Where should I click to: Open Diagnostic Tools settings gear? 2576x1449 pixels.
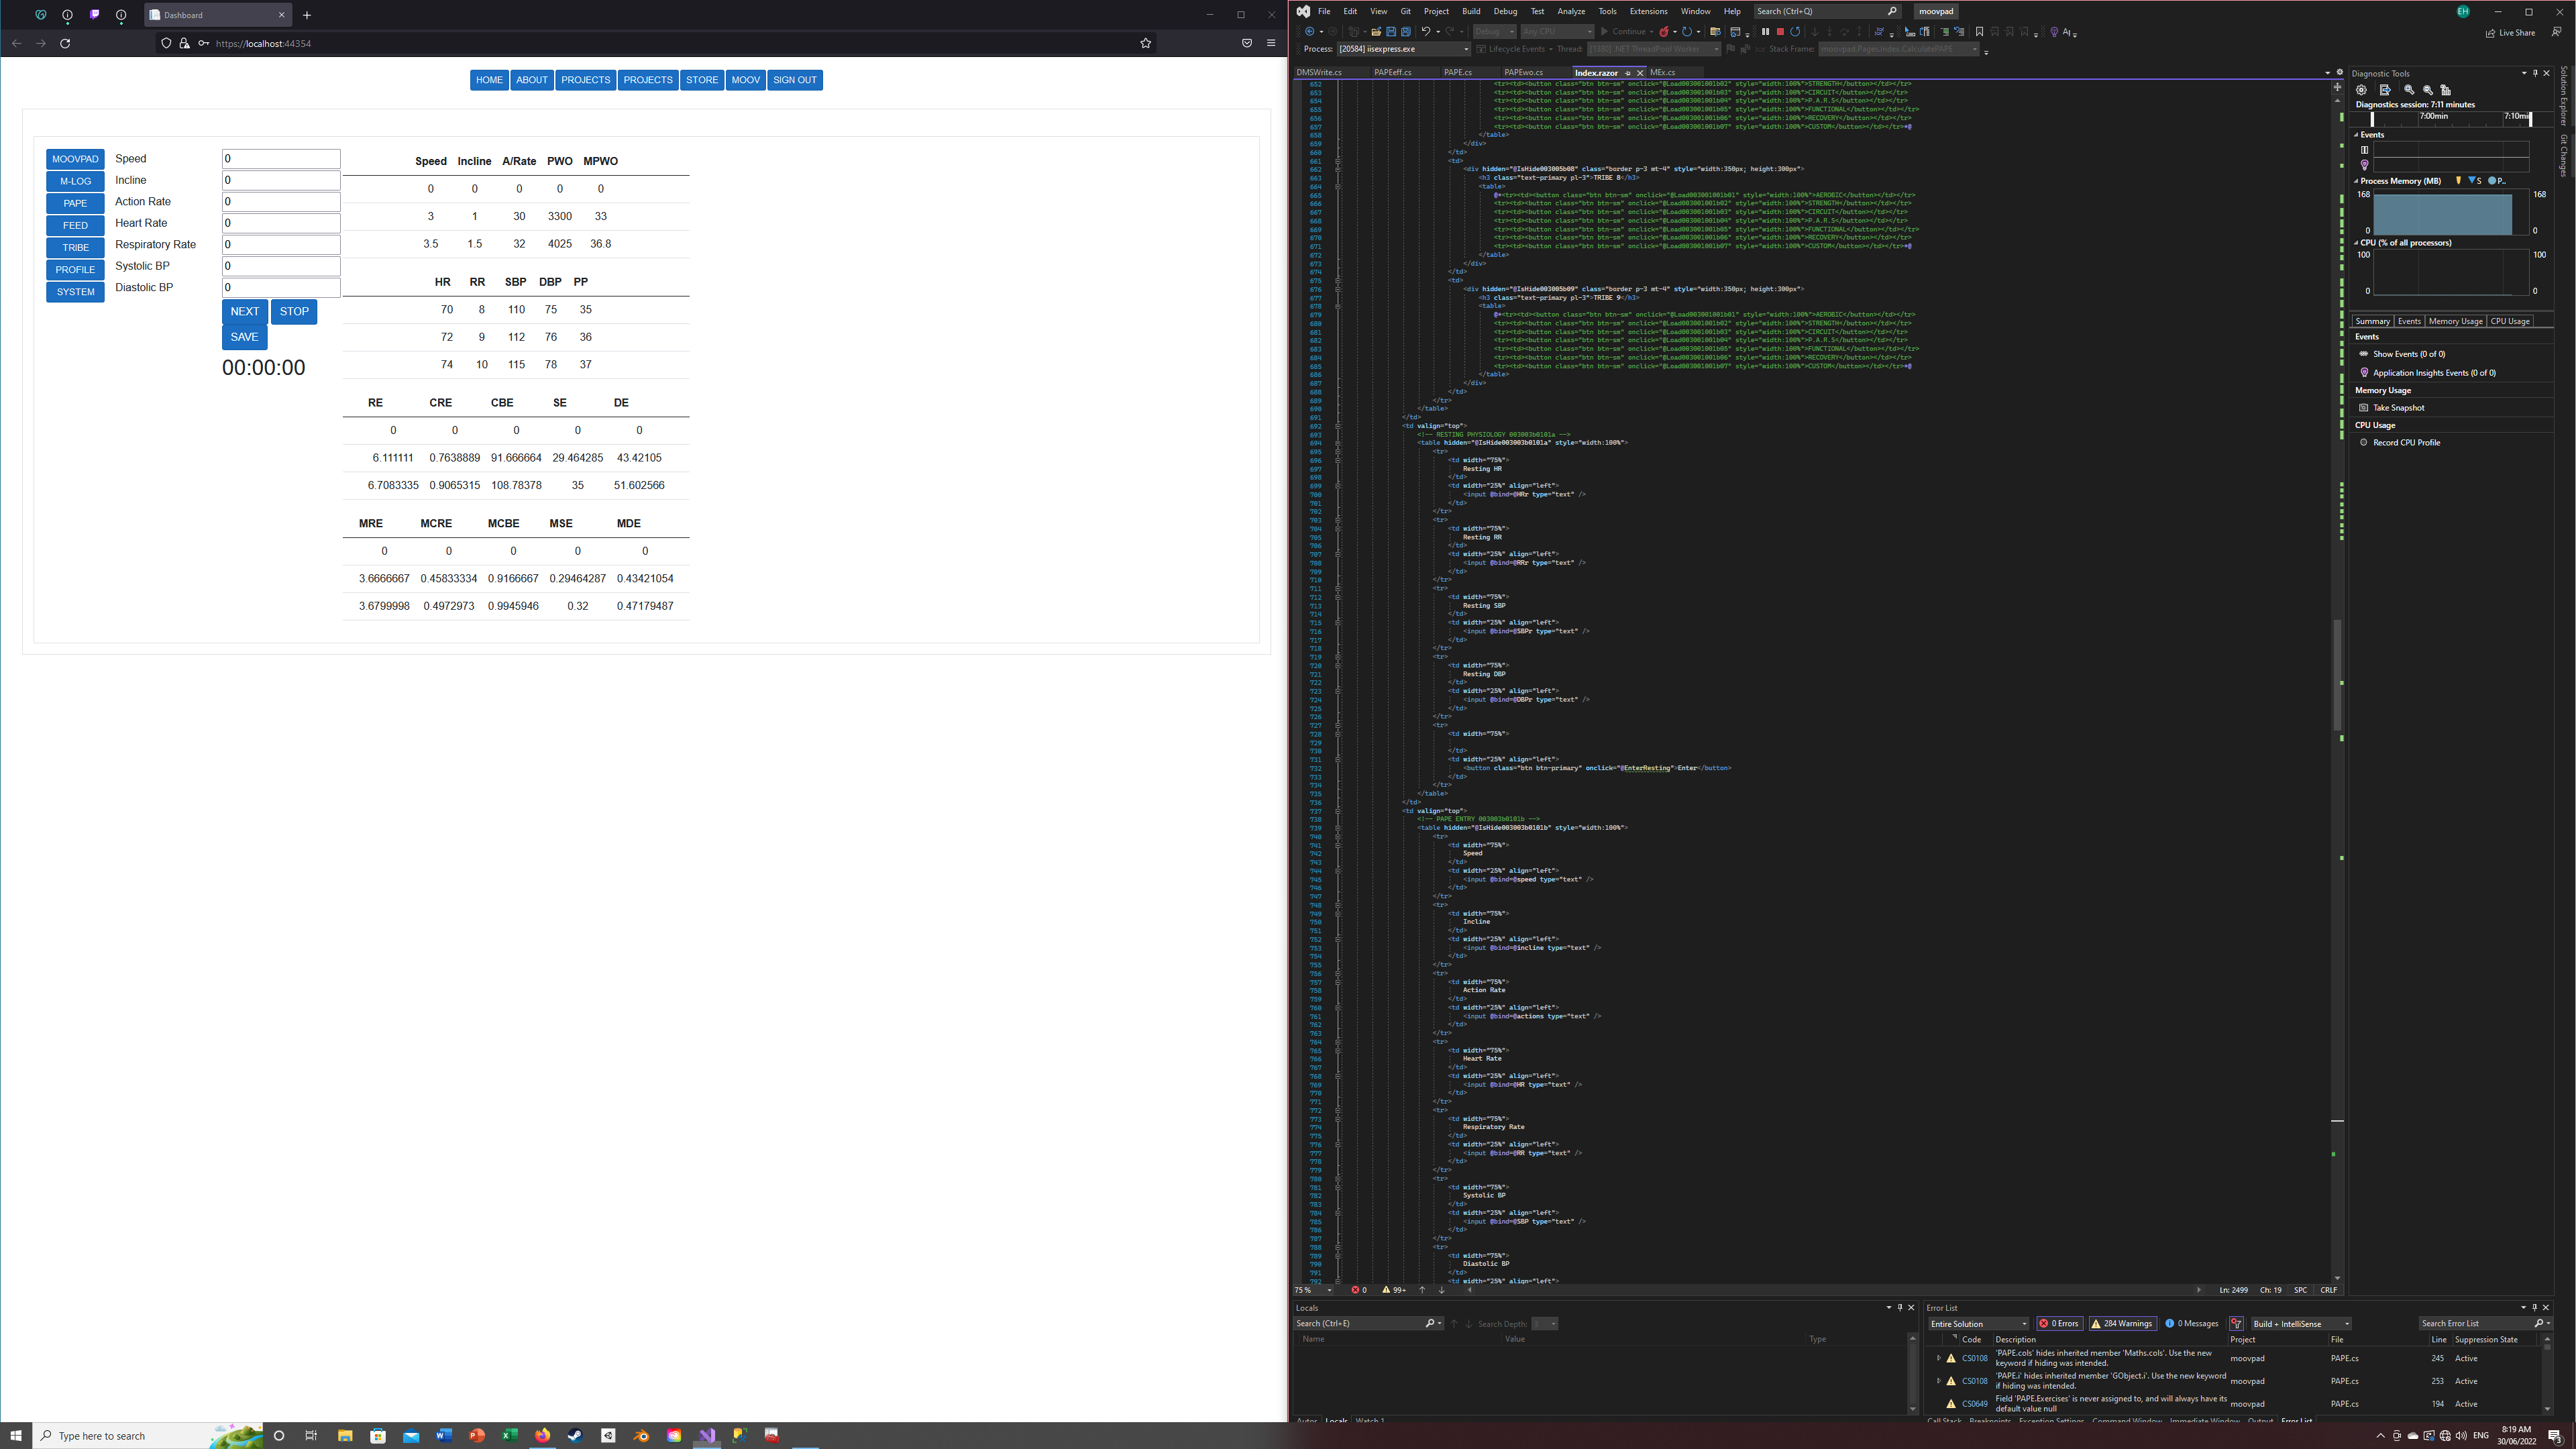(2361, 90)
